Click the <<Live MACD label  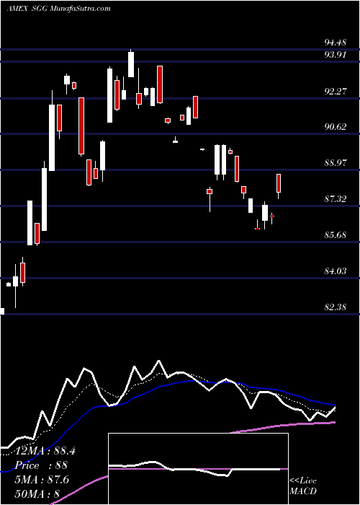(303, 486)
